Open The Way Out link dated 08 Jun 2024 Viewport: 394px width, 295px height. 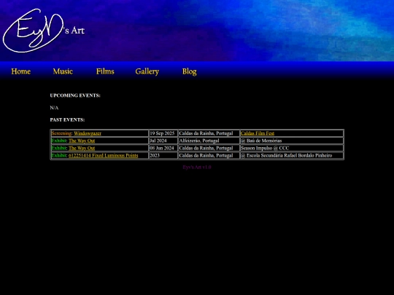82,148
